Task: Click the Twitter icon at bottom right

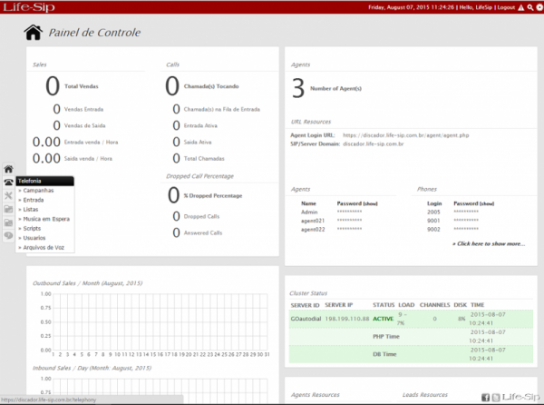Action: [496, 398]
